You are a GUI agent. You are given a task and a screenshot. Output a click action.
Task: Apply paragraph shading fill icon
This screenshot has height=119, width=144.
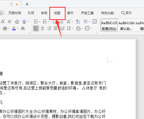click(78, 28)
